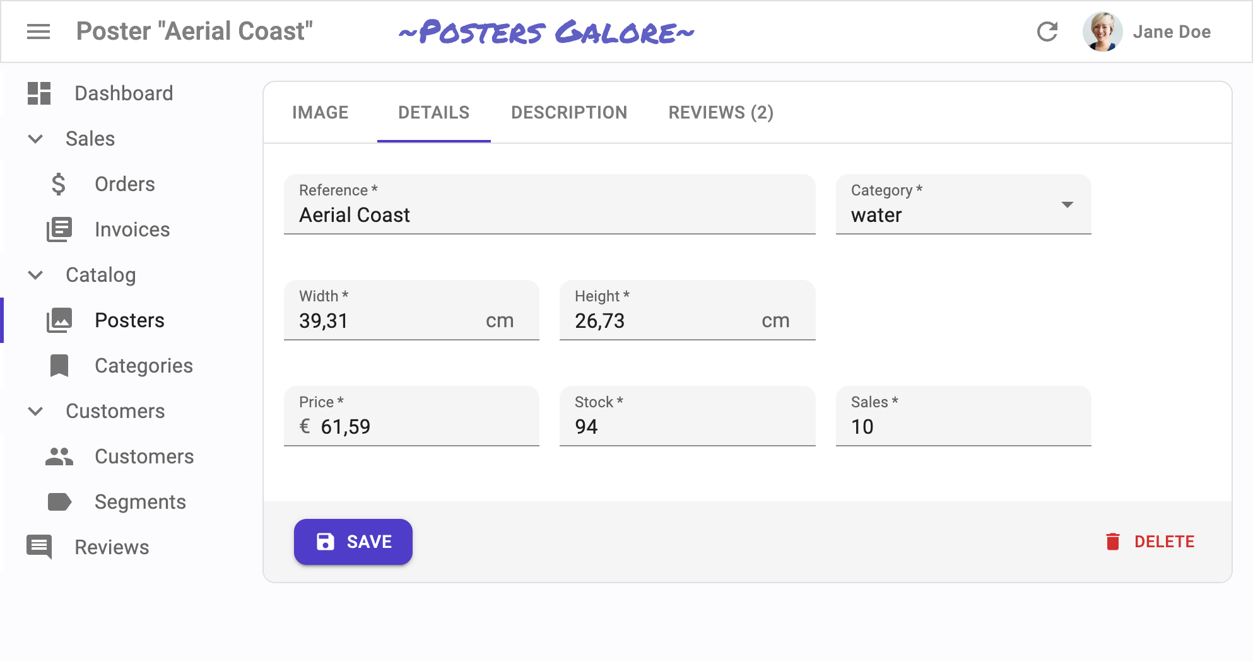
Task: Save the poster changes
Action: click(353, 542)
